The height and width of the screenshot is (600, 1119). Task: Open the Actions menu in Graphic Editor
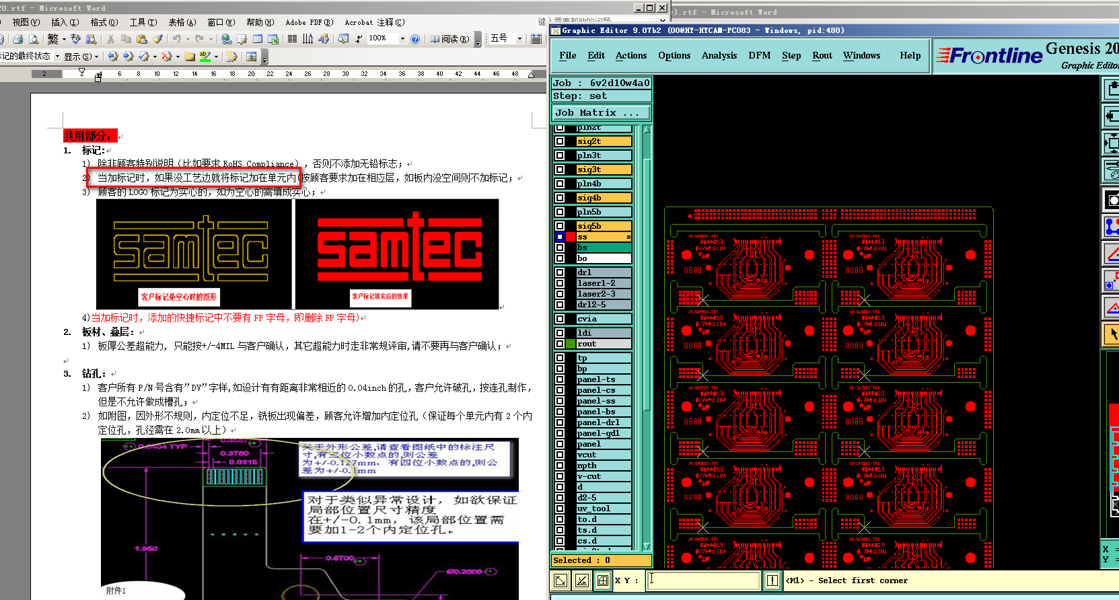pyautogui.click(x=631, y=56)
